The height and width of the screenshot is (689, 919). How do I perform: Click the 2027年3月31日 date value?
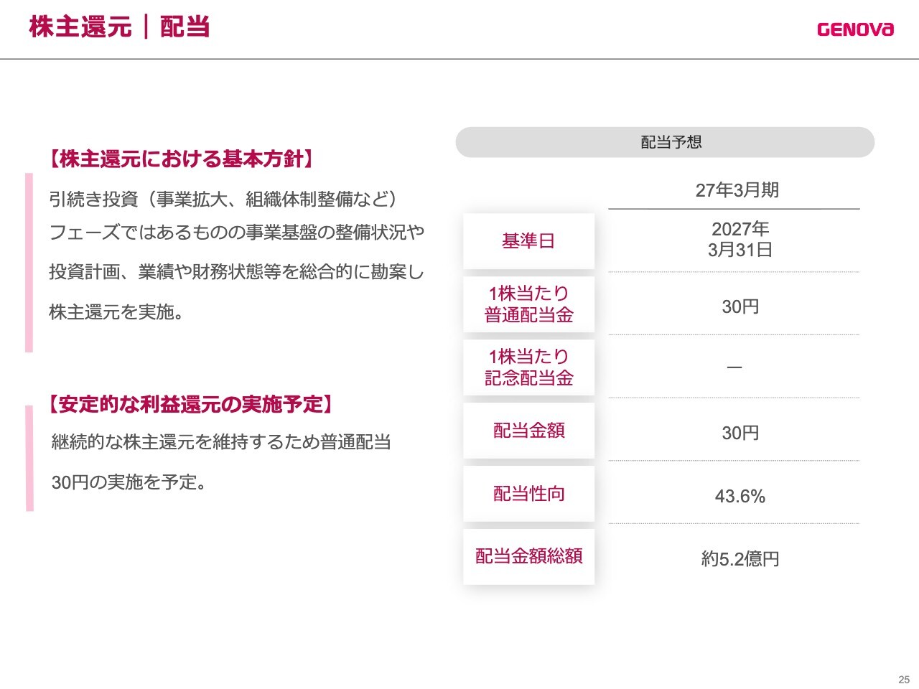pyautogui.click(x=740, y=239)
